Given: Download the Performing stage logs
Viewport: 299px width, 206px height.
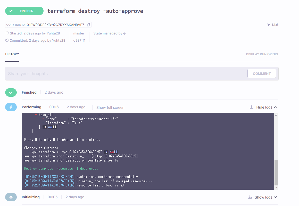Looking at the screenshot, I should click(x=252, y=107).
